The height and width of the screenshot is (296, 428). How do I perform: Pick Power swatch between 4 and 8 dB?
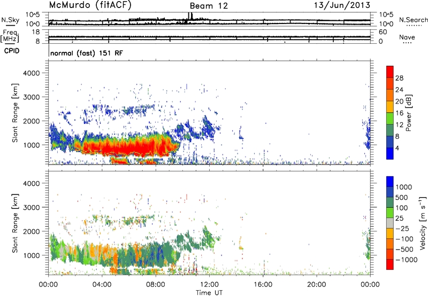pos(390,142)
